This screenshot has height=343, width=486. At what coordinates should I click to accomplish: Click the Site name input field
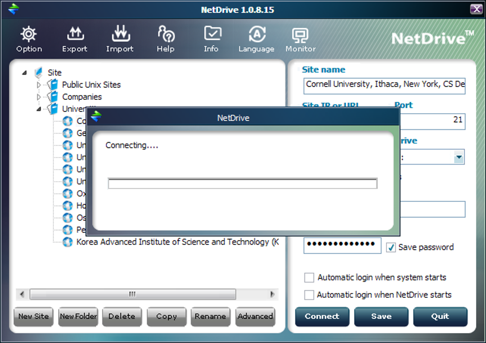(385, 86)
